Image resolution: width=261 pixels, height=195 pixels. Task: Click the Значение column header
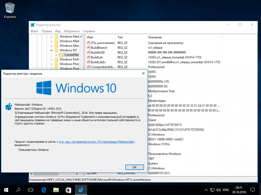click(184, 37)
